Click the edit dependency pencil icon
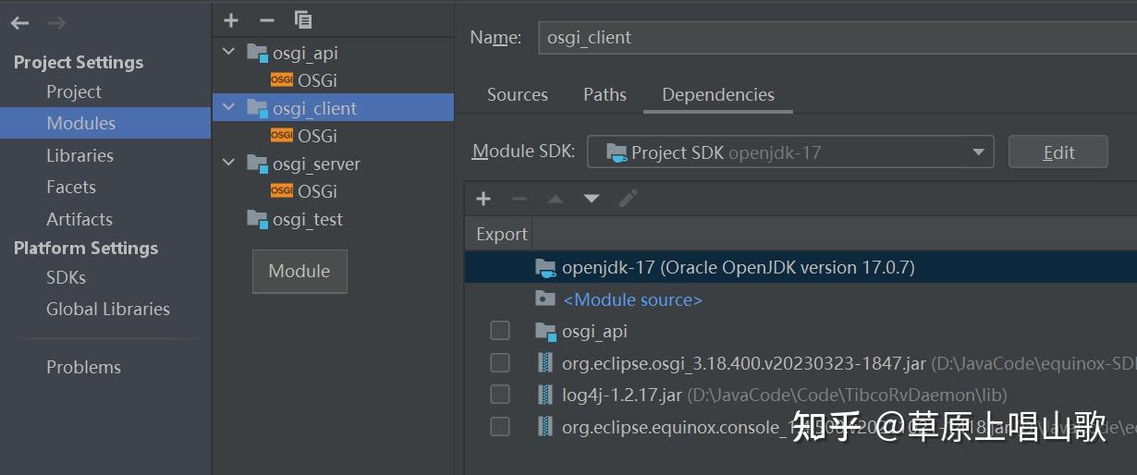1137x475 pixels. (x=629, y=199)
